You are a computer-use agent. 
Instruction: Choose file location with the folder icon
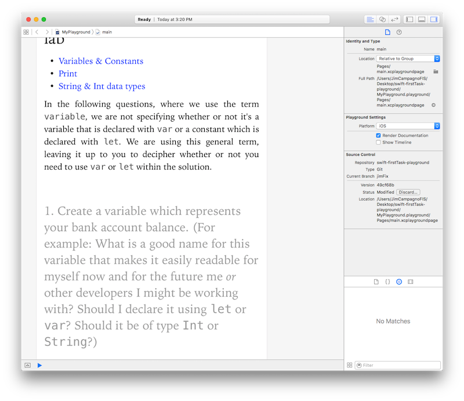(436, 71)
